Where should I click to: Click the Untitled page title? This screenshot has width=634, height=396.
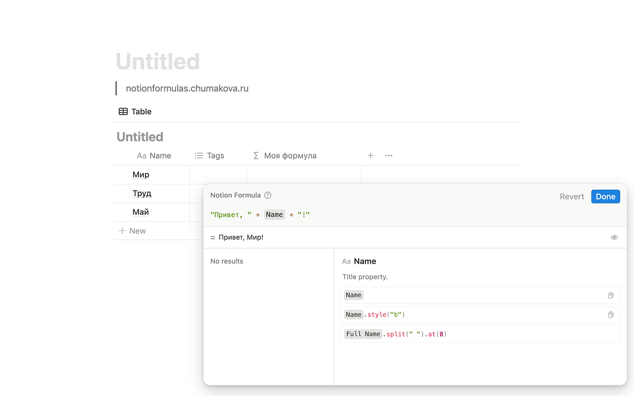pos(158,62)
